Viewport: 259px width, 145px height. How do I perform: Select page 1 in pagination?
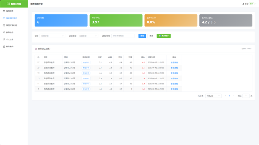230,96
